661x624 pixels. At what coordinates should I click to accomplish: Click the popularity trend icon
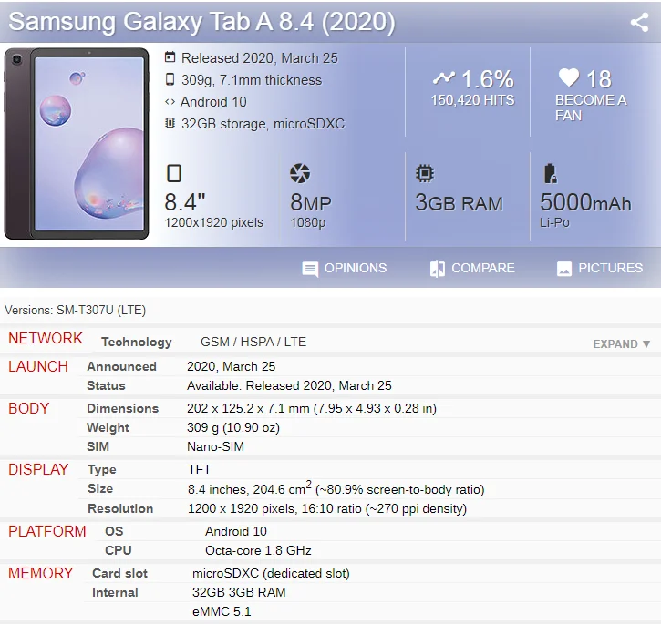[444, 77]
